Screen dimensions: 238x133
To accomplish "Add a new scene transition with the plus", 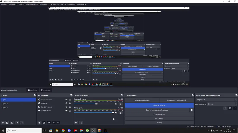I will (225, 108).
